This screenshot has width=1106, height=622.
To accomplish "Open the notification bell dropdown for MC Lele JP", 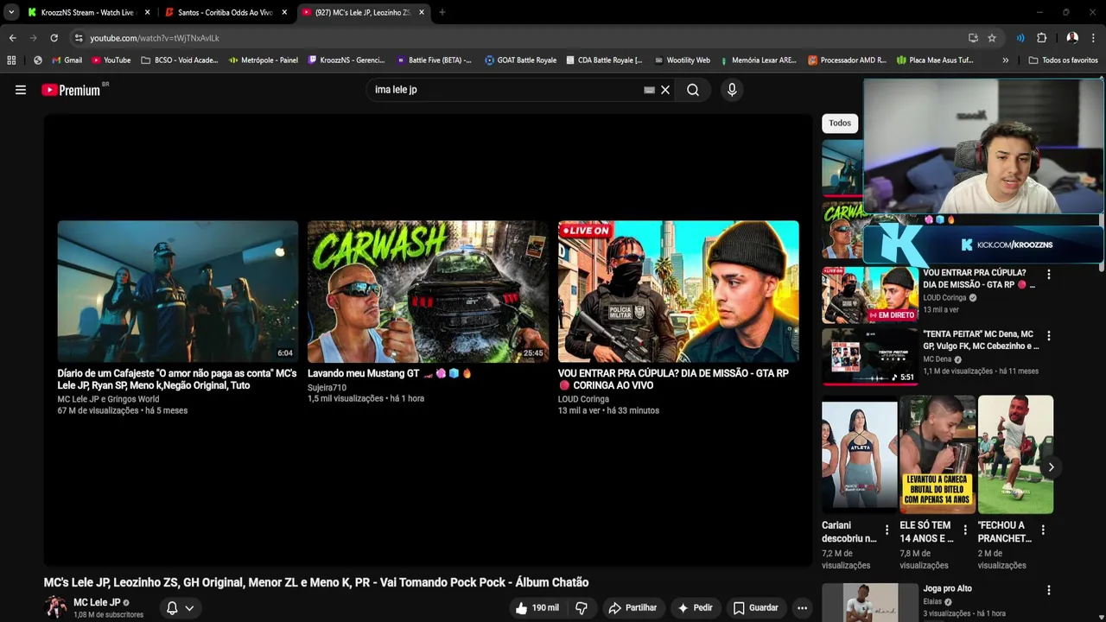I will pos(181,608).
